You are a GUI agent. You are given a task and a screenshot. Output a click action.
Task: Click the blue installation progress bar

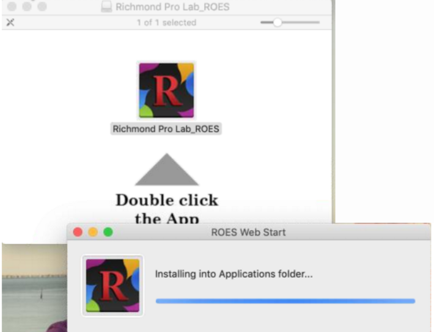pos(285,301)
